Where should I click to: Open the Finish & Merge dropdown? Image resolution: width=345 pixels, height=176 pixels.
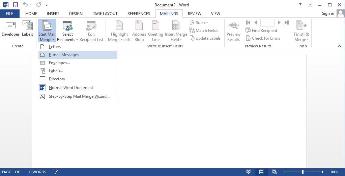pos(301,31)
